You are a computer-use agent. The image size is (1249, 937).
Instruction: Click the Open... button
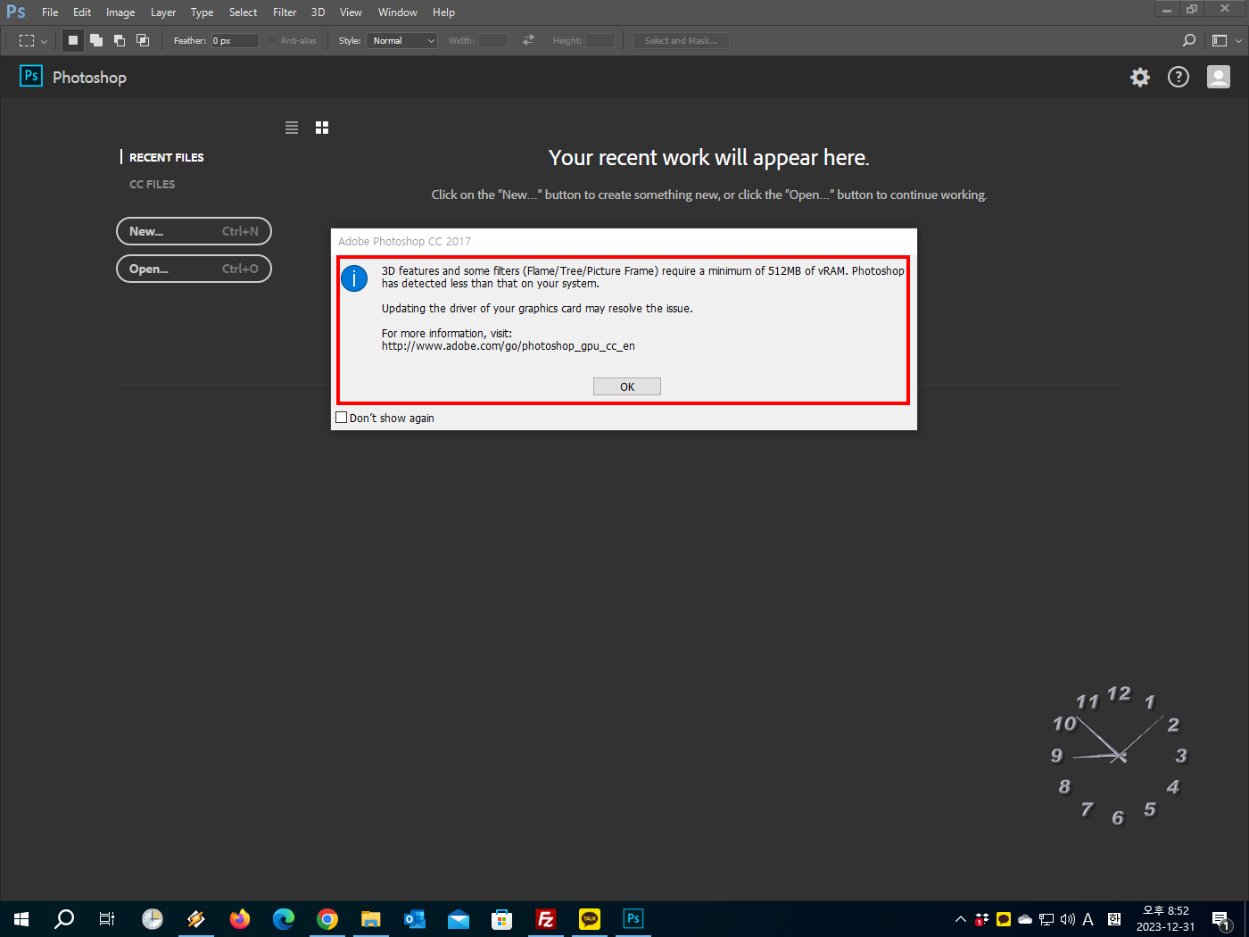tap(194, 269)
